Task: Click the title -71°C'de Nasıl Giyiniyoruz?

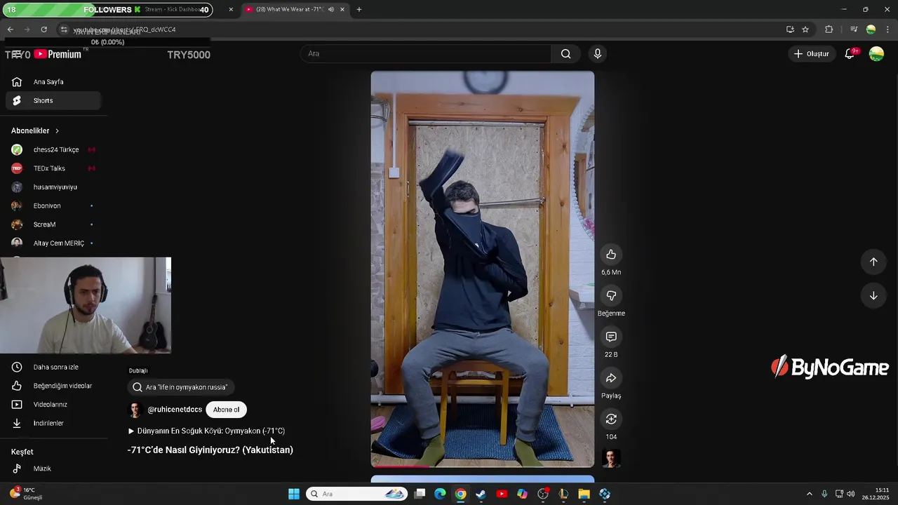Action: (x=210, y=450)
